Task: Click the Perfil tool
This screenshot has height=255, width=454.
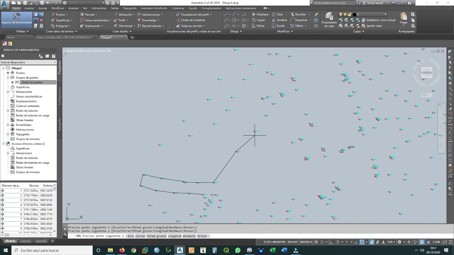Action: click(x=121, y=20)
